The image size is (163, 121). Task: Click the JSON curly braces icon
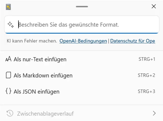click(8, 91)
